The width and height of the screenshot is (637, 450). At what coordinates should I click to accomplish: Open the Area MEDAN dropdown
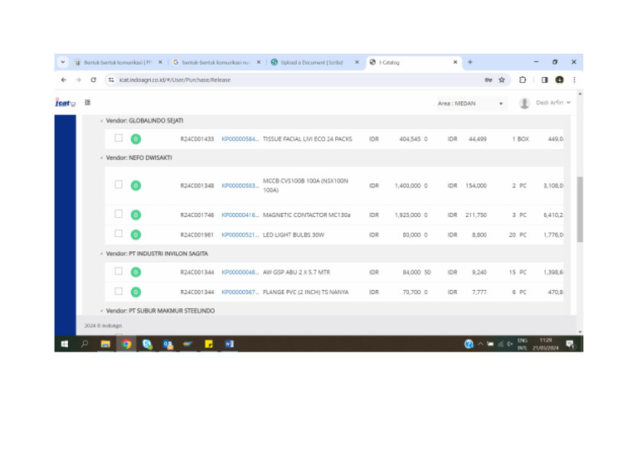tap(470, 104)
